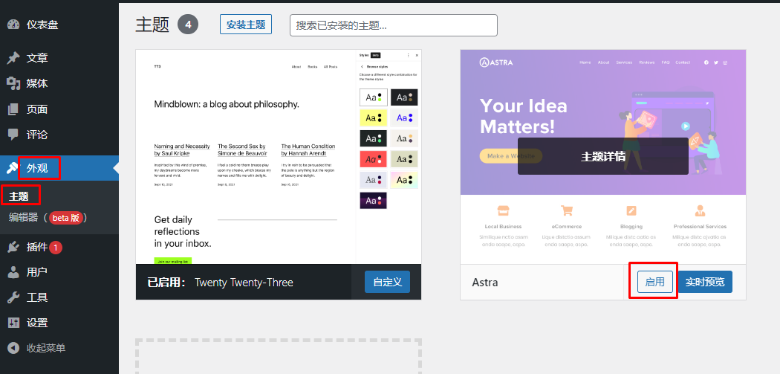Viewport: 780px width, 374px height.
Task: Click the Astra logo in theme preview
Action: click(496, 62)
